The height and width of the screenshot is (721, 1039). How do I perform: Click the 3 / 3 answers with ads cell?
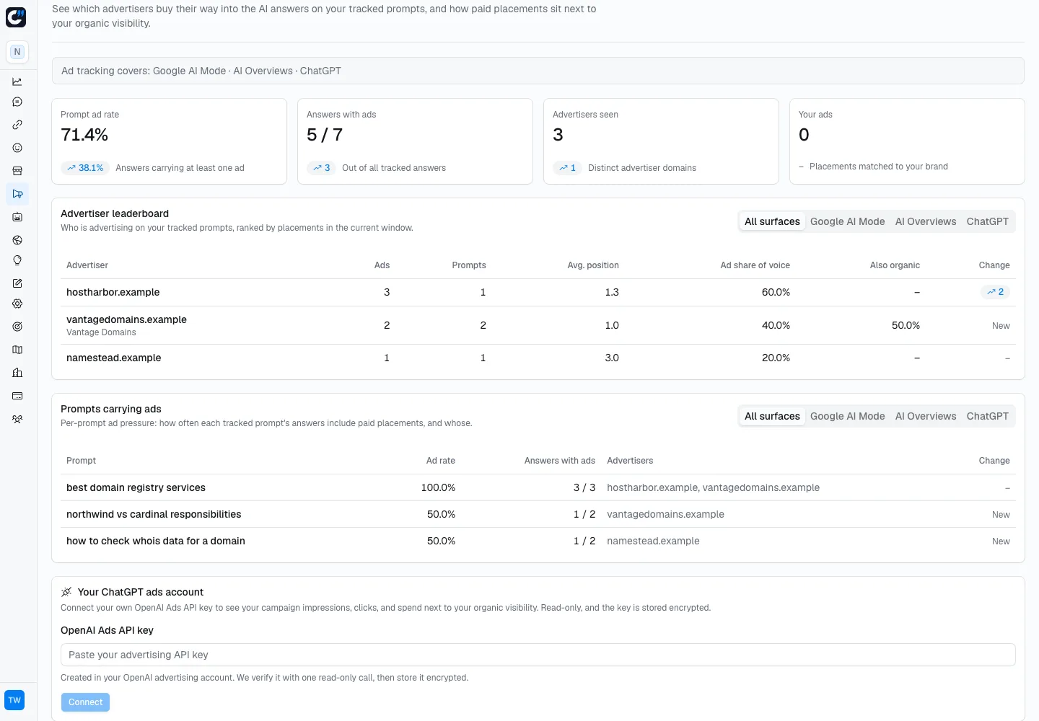(584, 487)
